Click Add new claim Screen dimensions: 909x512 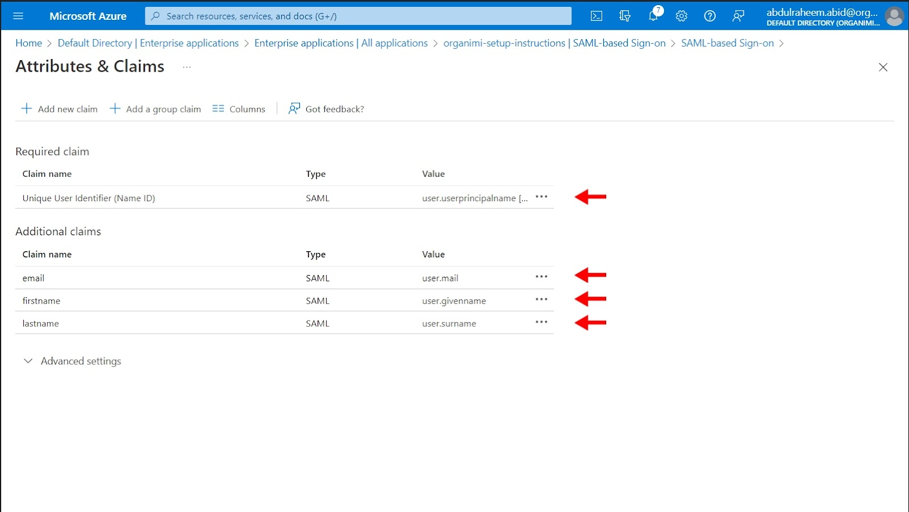click(60, 109)
